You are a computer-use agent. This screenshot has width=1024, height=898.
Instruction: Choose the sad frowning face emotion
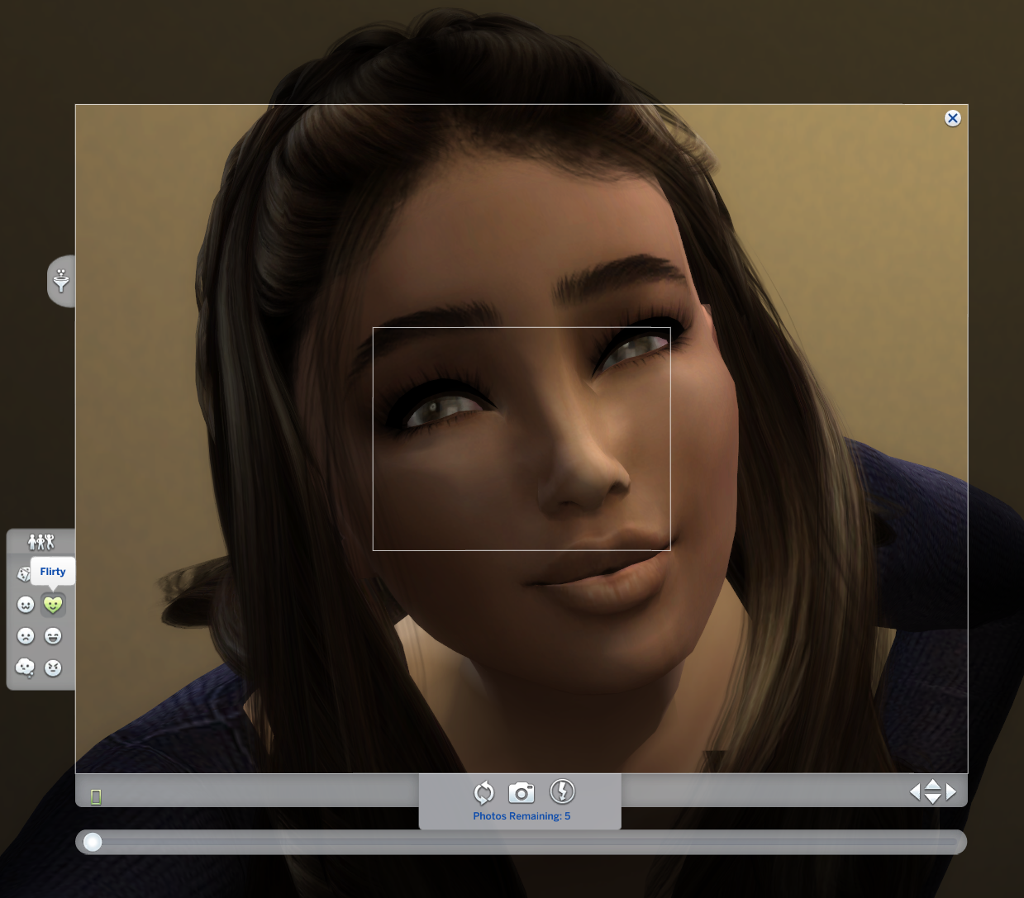pyautogui.click(x=26, y=636)
